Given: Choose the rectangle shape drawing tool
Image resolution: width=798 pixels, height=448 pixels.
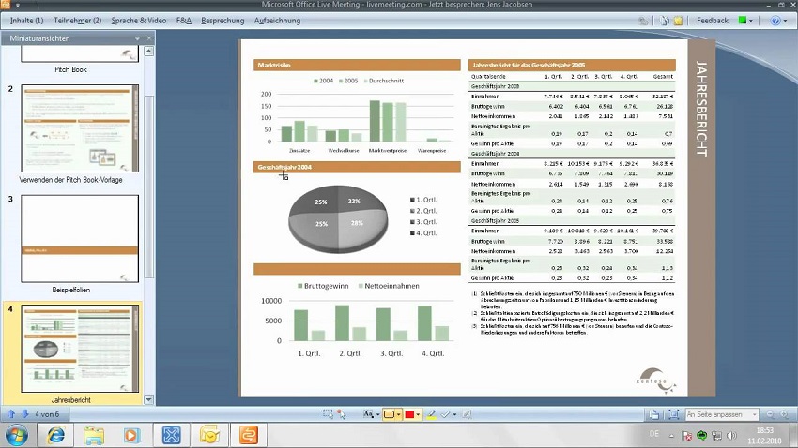Looking at the screenshot, I should 388,414.
